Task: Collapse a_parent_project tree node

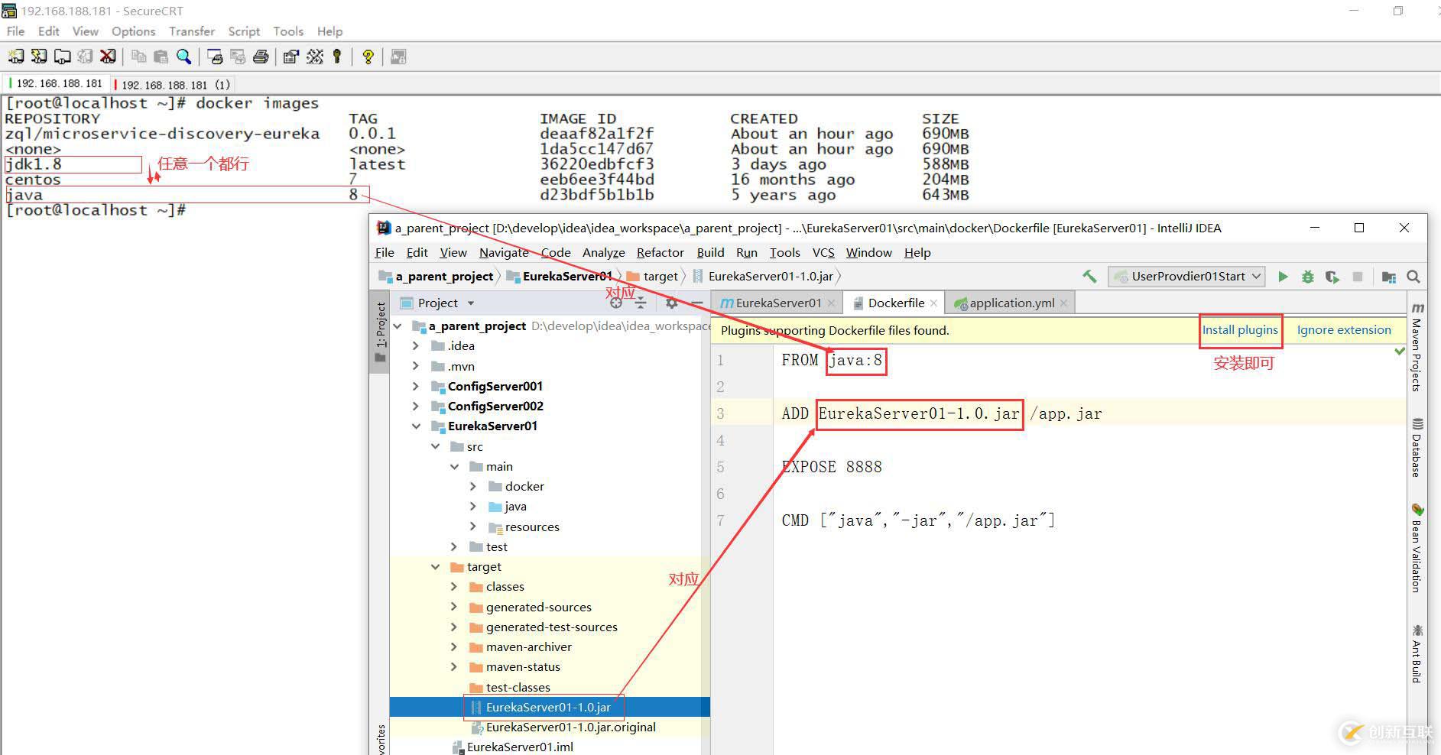Action: pos(398,326)
